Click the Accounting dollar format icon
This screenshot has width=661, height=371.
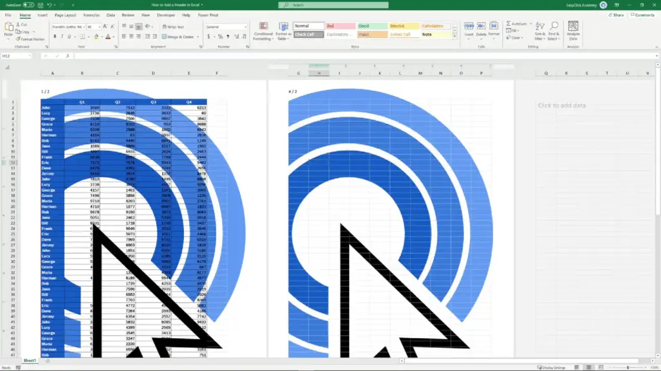click(208, 37)
